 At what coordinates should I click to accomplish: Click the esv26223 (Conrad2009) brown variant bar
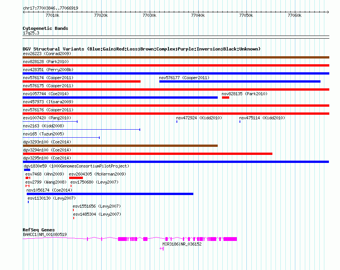[x=176, y=57]
